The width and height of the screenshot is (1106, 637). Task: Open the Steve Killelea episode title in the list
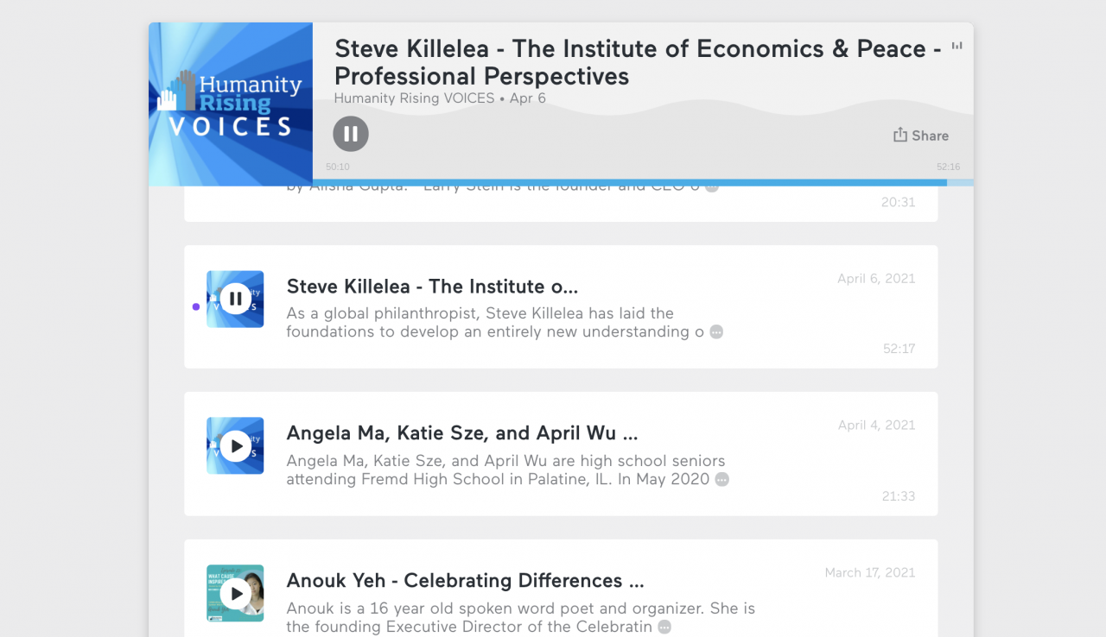[432, 287]
